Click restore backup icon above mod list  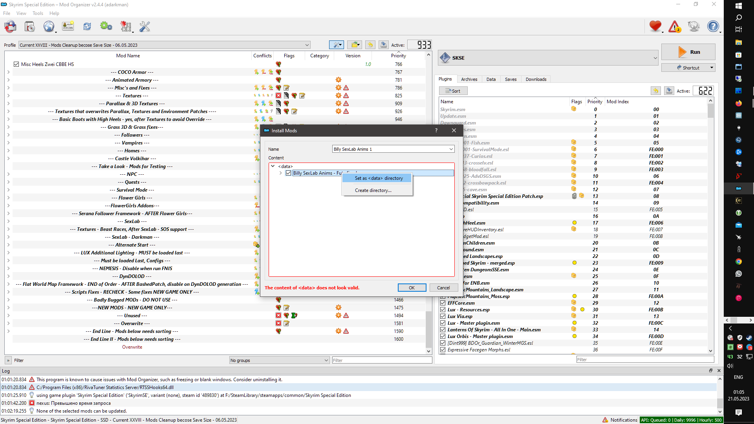click(x=370, y=45)
